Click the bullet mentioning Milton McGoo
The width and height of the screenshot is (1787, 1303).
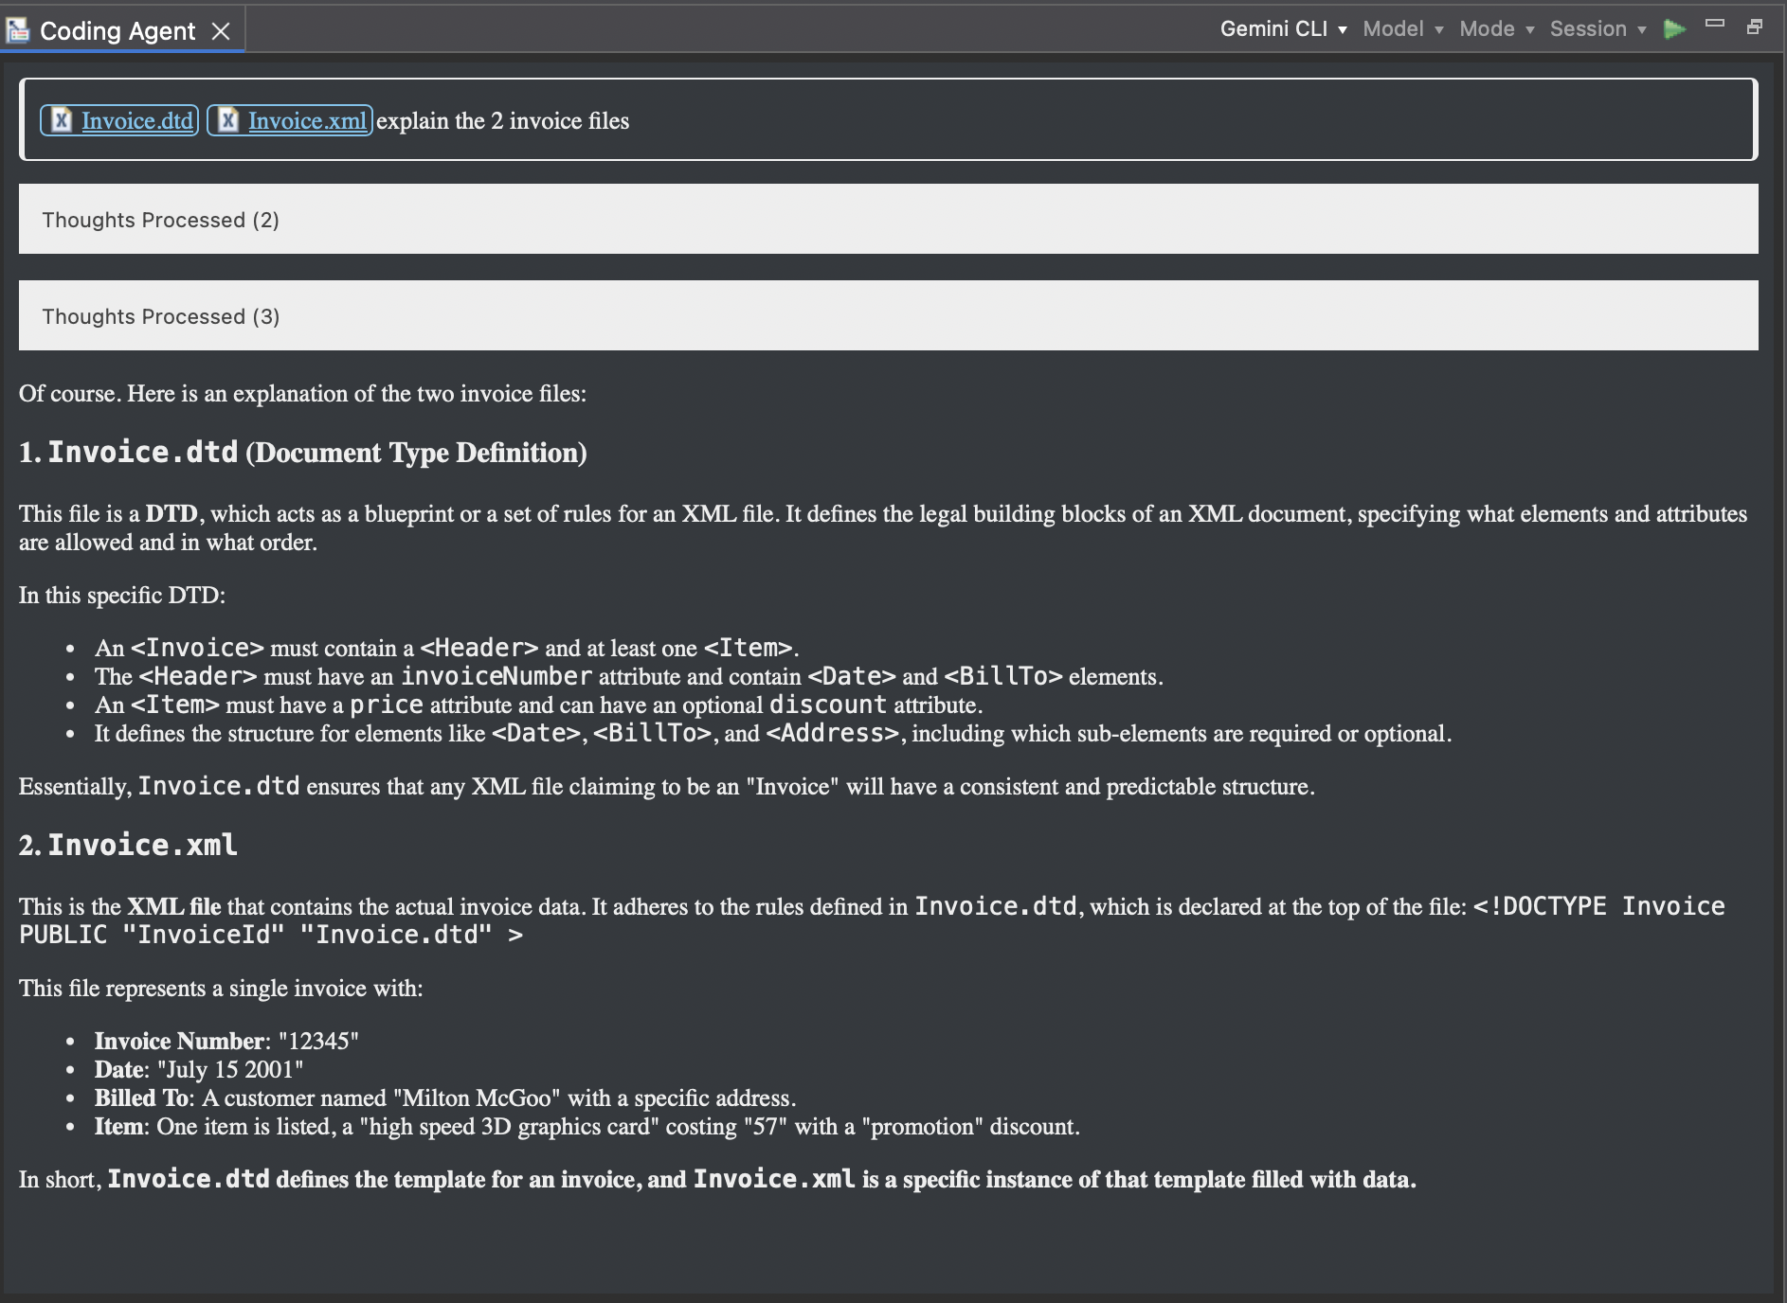tap(445, 1098)
